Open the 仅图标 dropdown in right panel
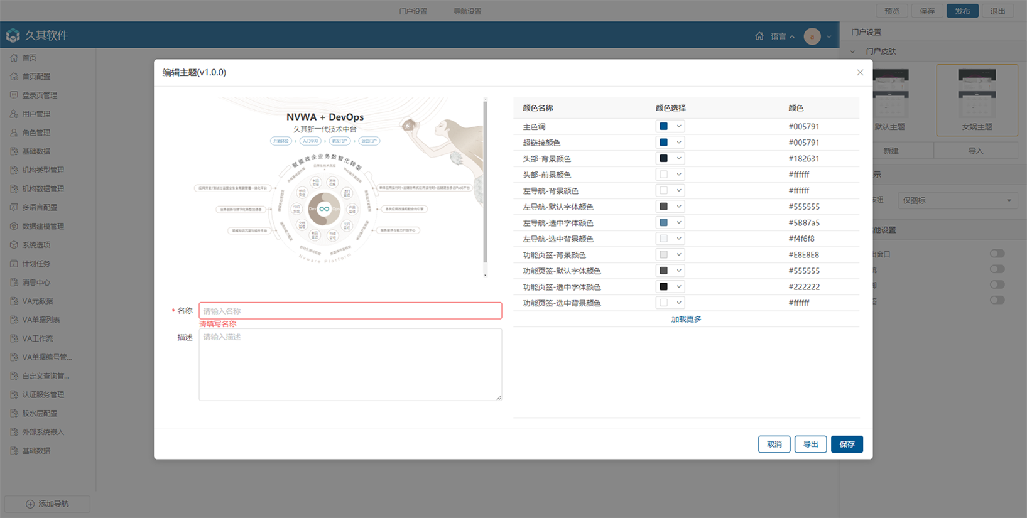Viewport: 1027px width, 518px height. [x=957, y=200]
